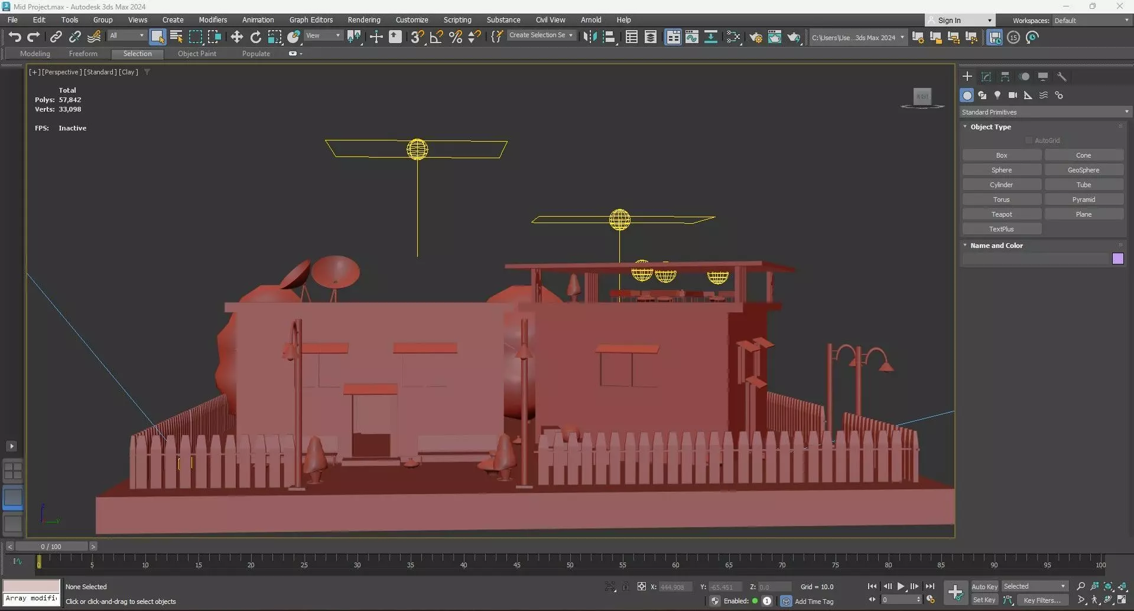Image resolution: width=1134 pixels, height=611 pixels.
Task: Switch to the Object Paint ribbon tab
Action: coord(197,54)
